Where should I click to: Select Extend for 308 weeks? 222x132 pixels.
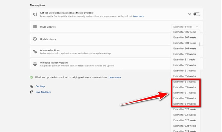click(185, 43)
